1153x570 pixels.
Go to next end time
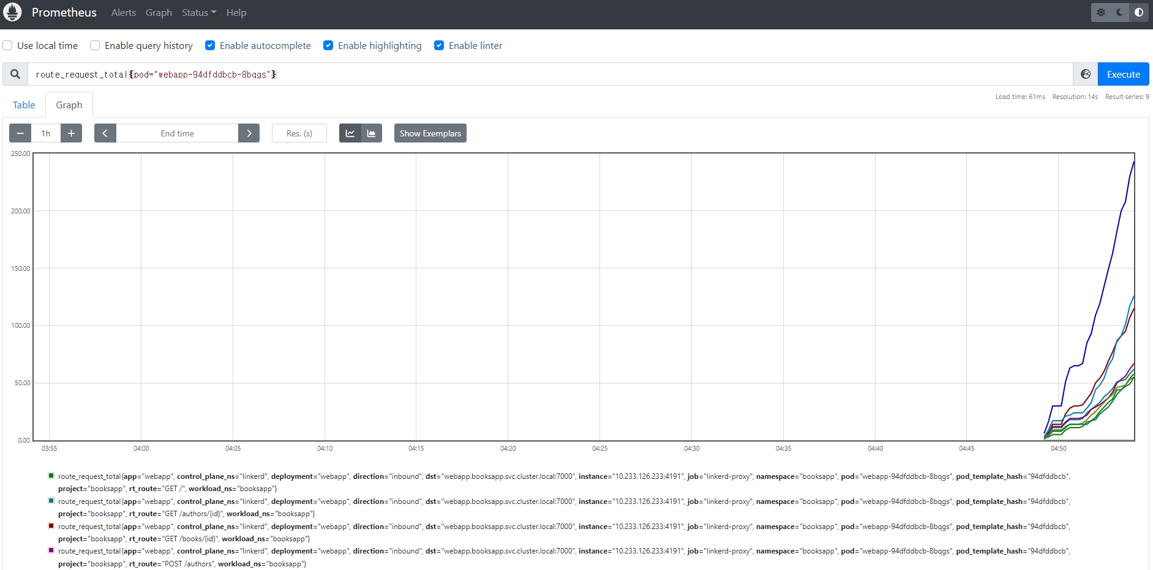pyautogui.click(x=249, y=133)
